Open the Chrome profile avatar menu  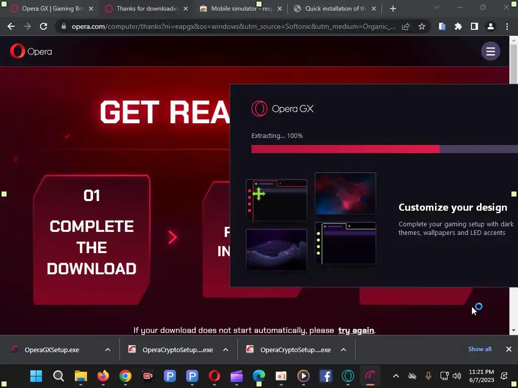(491, 26)
